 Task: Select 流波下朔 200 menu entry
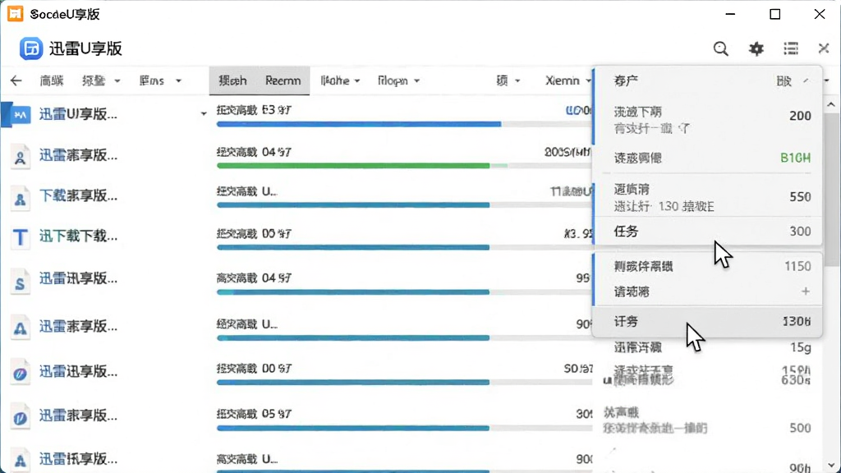[707, 120]
